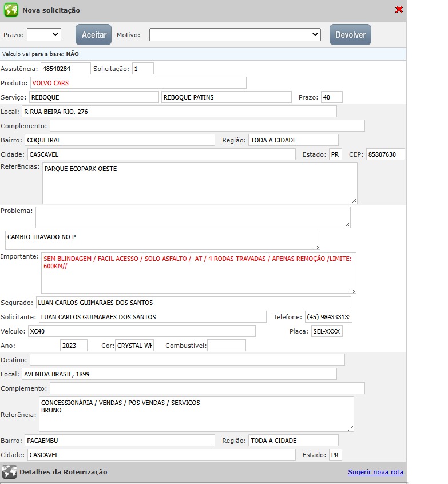This screenshot has width=448, height=484.
Task: Click the Prazo field showing 40
Action: pos(332,97)
